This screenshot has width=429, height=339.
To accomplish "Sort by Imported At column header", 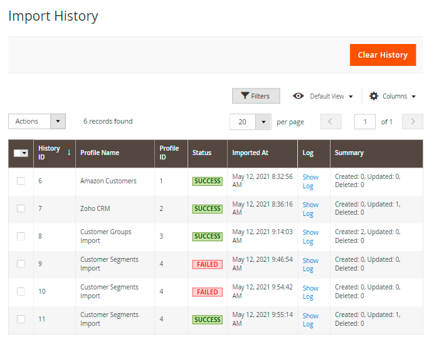I will pyautogui.click(x=250, y=153).
